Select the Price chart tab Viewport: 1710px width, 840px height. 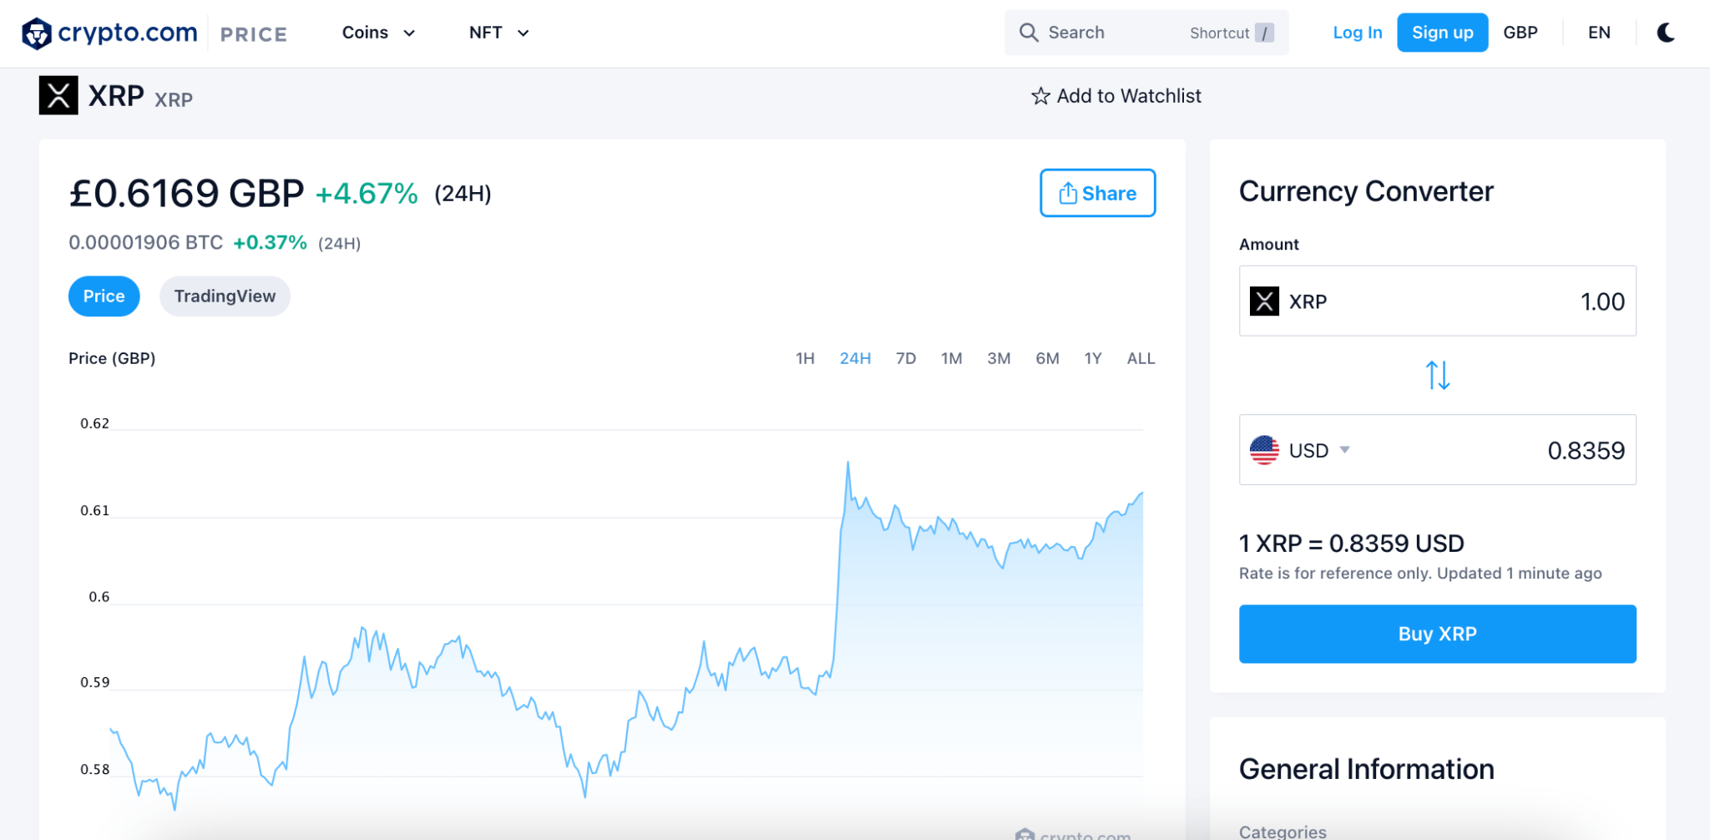[104, 296]
